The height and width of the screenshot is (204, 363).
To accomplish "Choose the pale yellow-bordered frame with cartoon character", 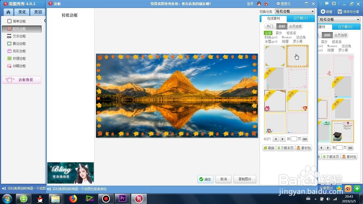I will click(275, 123).
